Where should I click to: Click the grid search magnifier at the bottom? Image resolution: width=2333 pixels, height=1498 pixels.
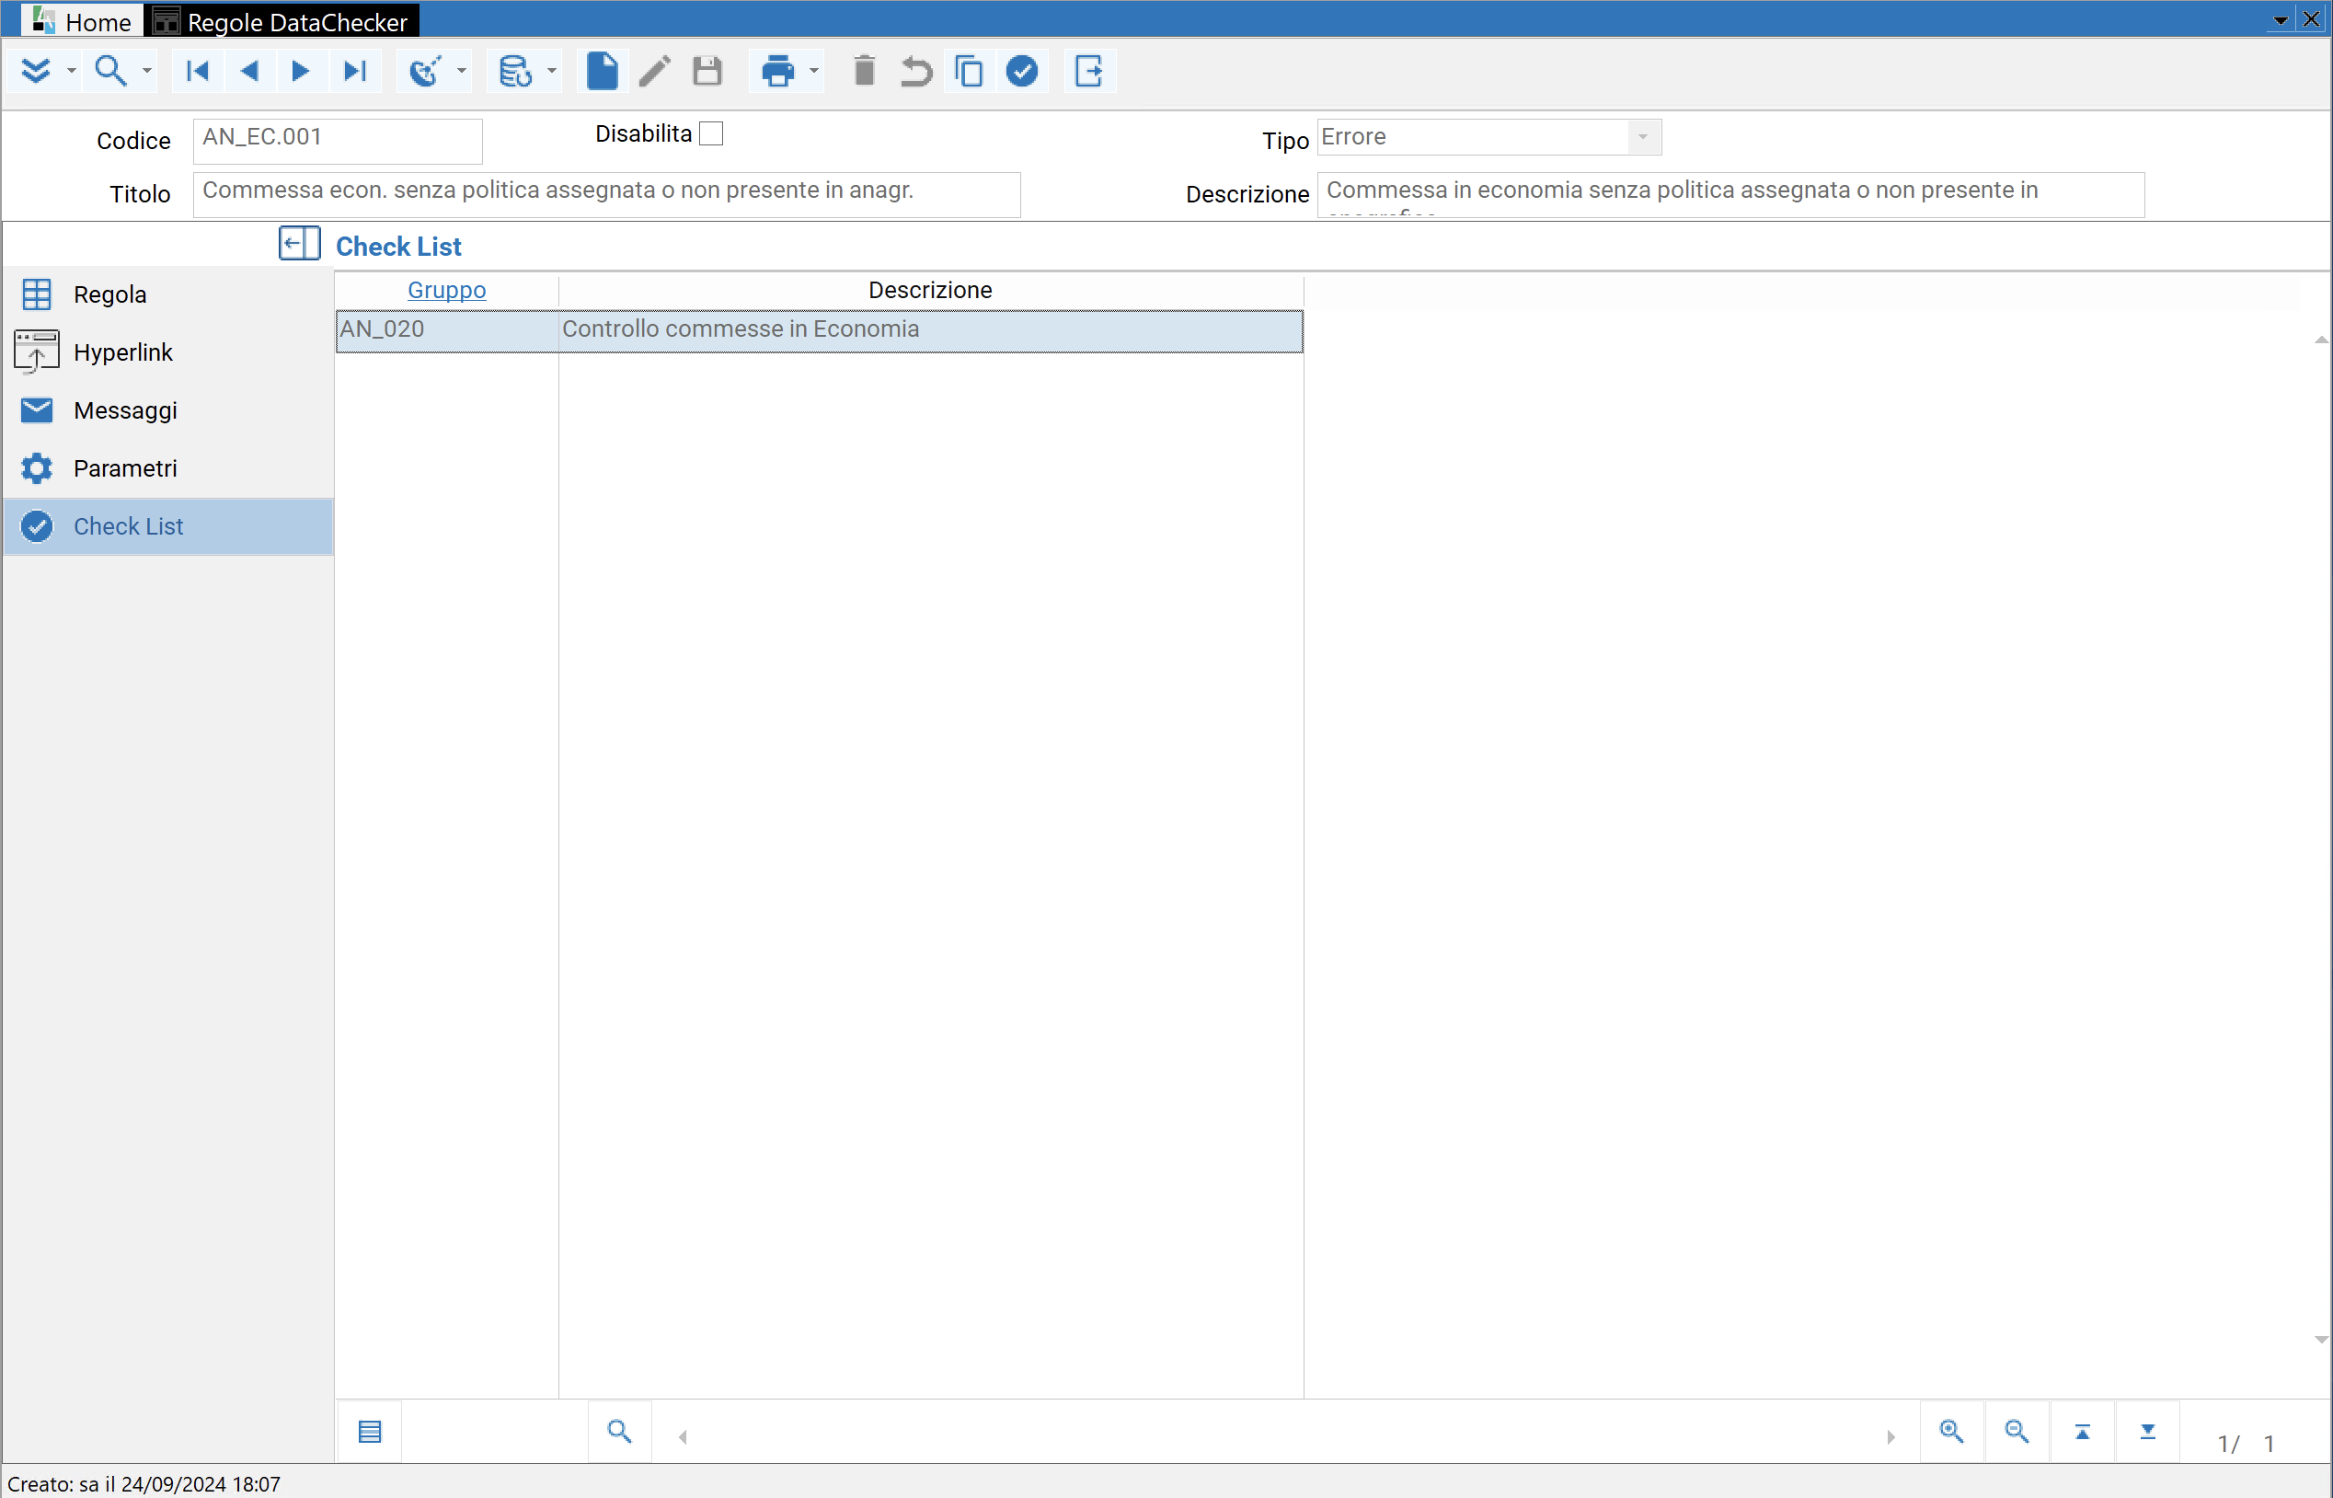[x=619, y=1432]
